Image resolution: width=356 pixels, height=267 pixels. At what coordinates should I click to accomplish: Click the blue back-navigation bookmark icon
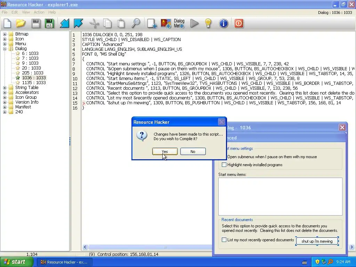coord(64,23)
